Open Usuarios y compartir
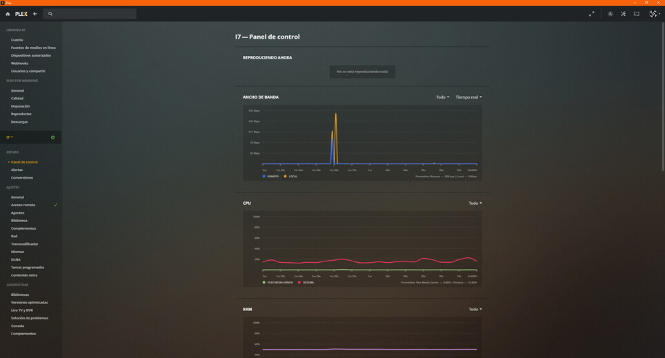 pos(28,71)
